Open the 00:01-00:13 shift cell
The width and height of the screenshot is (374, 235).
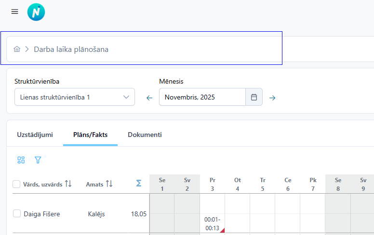pos(212,224)
